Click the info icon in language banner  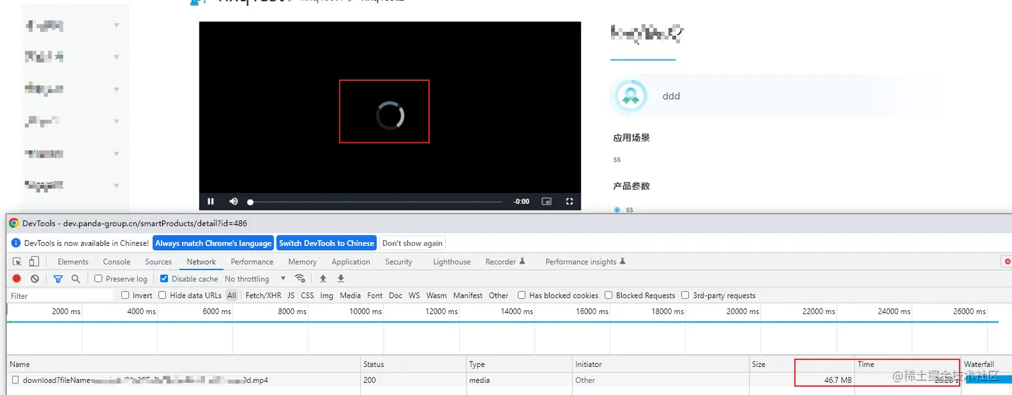(16, 243)
